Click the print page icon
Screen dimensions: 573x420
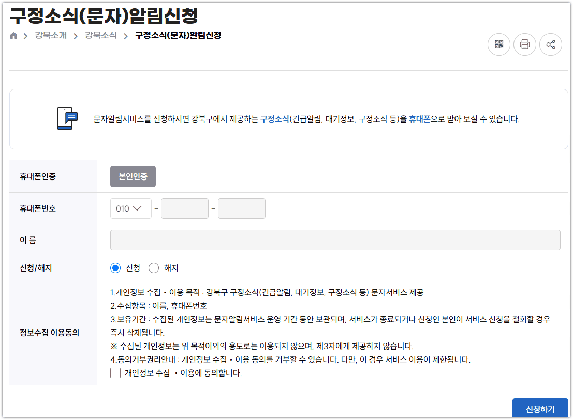pos(524,44)
